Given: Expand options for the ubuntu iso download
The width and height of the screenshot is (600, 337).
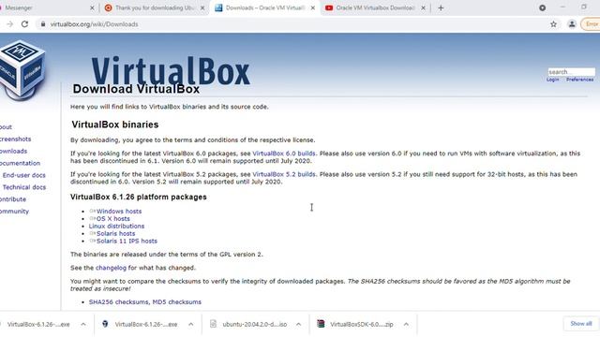Looking at the screenshot, I should click(x=298, y=324).
